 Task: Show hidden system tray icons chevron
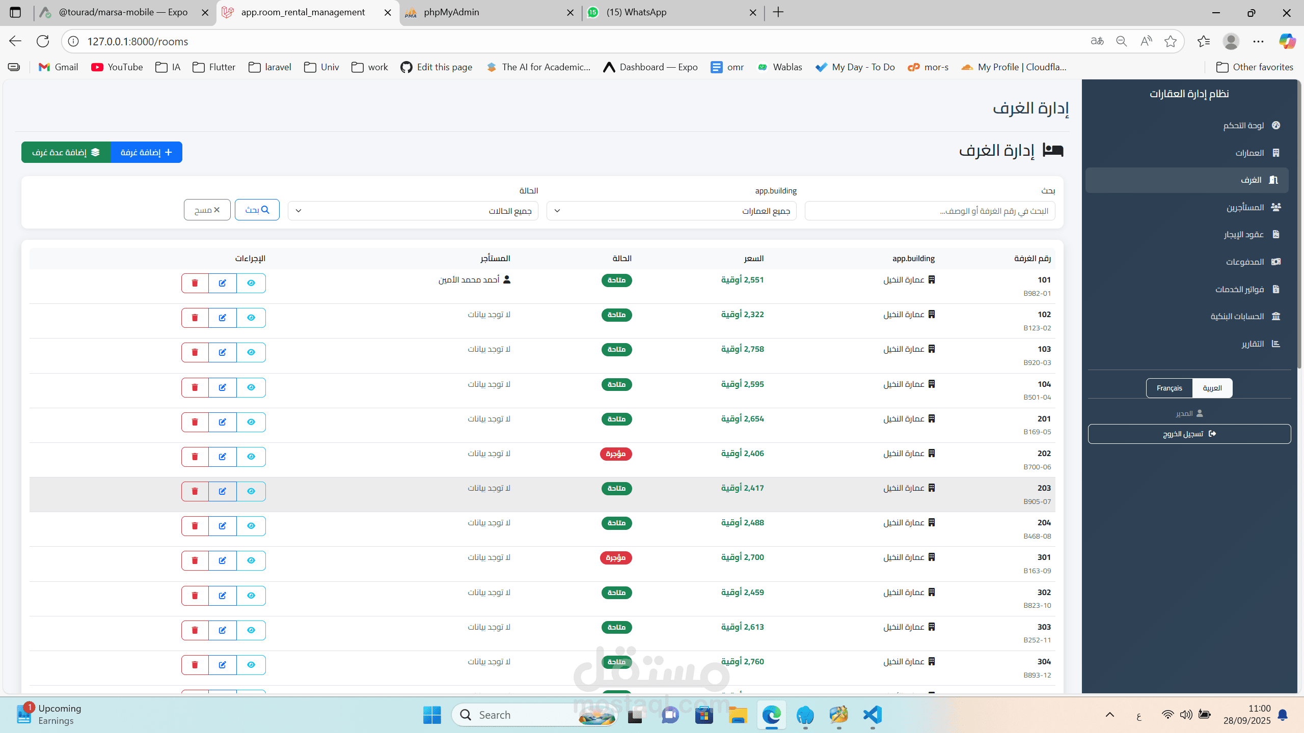(1110, 715)
